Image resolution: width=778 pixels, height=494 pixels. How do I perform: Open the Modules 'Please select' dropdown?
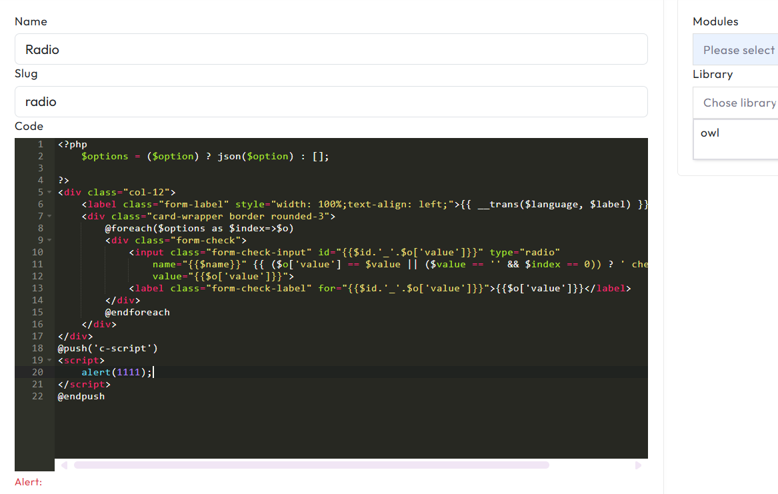click(x=735, y=50)
